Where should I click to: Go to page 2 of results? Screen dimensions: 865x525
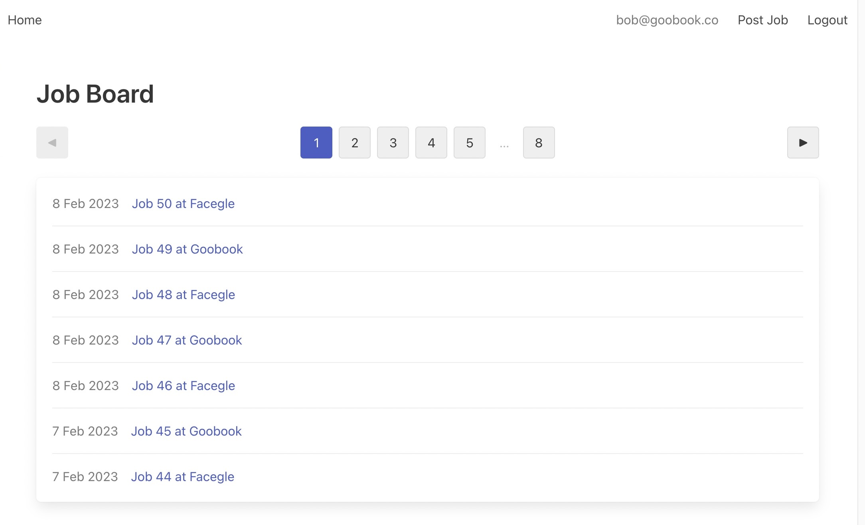[355, 143]
